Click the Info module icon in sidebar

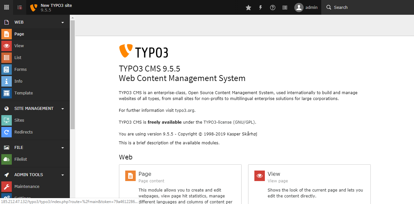[x=7, y=81]
